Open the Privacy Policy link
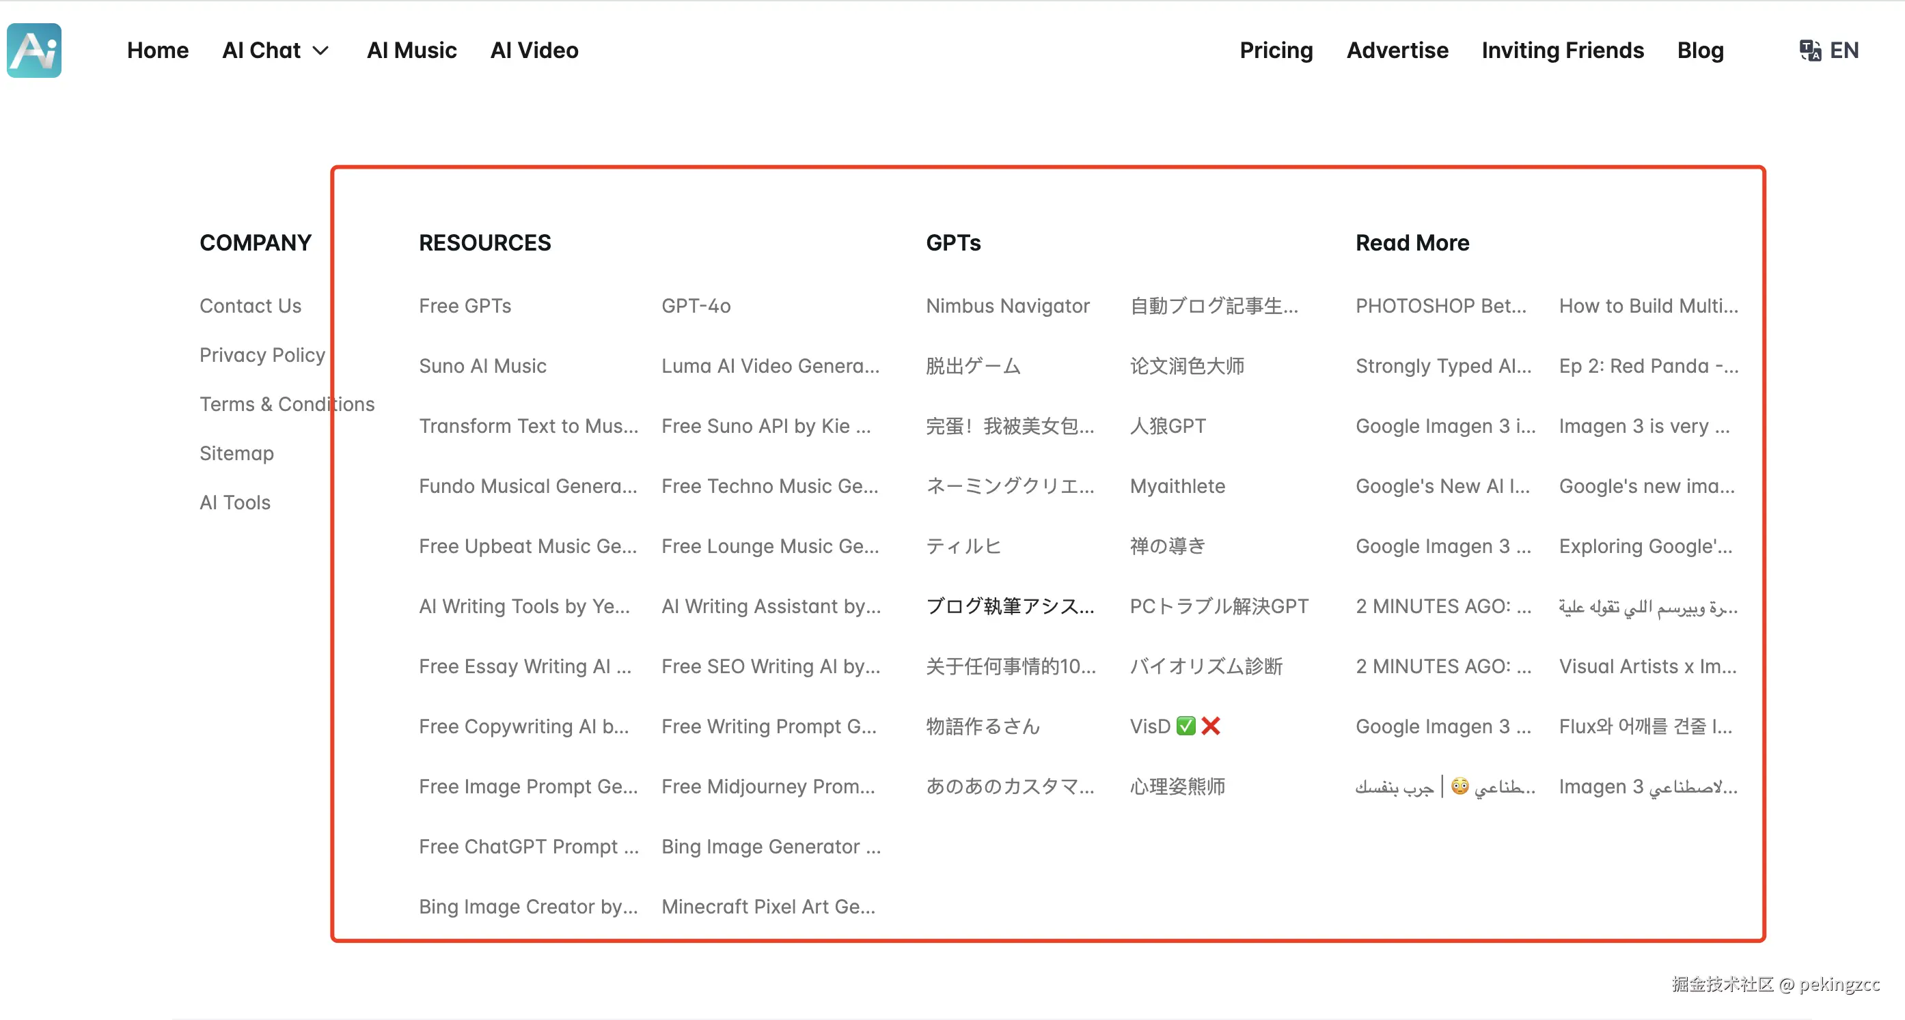Screen dimensions: 1905x1020 [262, 355]
